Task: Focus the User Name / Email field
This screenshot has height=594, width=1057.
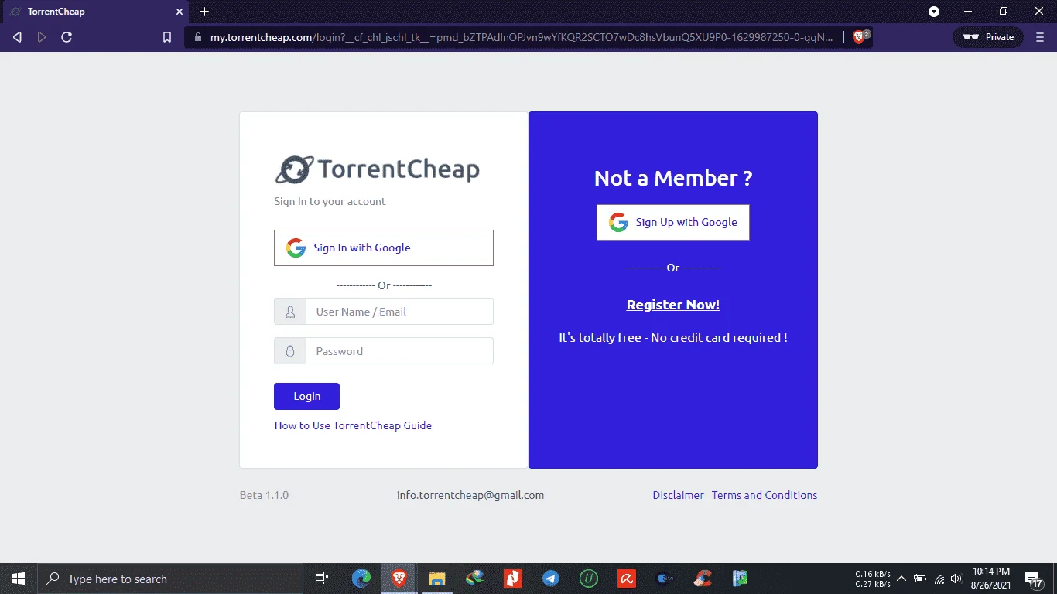Action: (399, 312)
